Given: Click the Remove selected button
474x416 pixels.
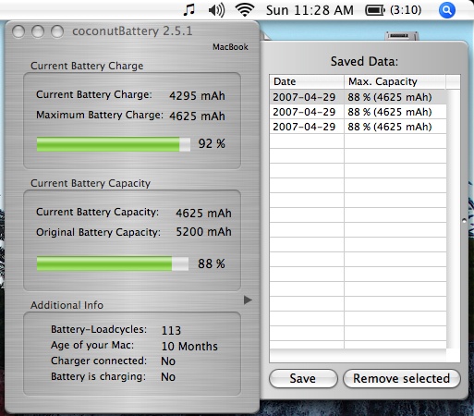Looking at the screenshot, I should coord(402,378).
